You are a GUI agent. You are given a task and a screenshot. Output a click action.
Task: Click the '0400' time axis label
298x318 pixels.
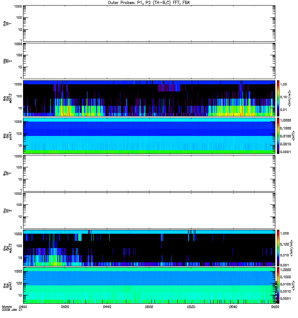point(23,307)
